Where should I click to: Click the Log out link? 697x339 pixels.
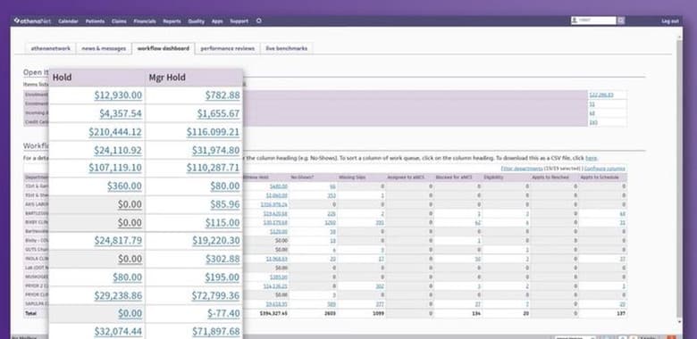(670, 21)
